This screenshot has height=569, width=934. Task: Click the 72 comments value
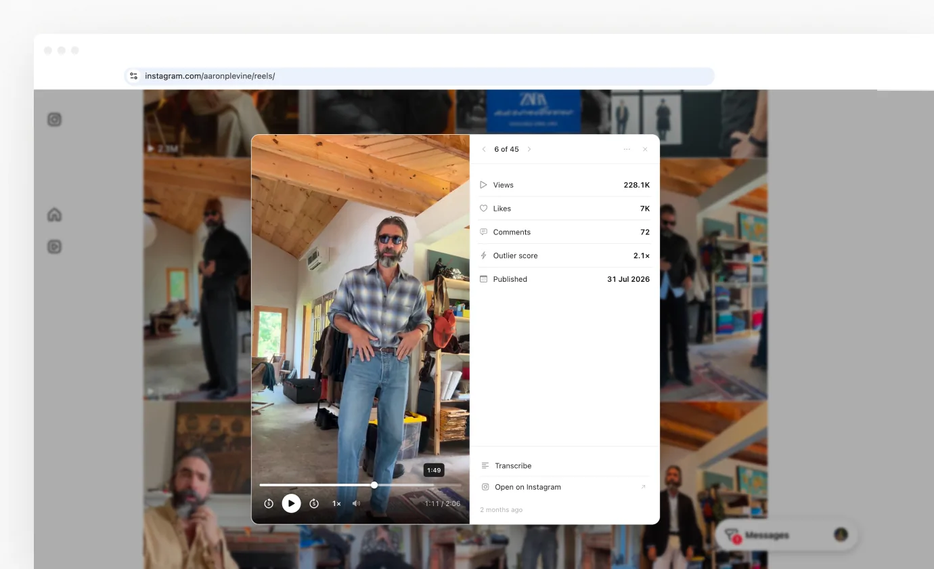pos(645,232)
